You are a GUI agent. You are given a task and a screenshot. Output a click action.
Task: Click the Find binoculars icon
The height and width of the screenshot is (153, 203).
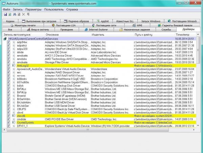(x=15, y=14)
